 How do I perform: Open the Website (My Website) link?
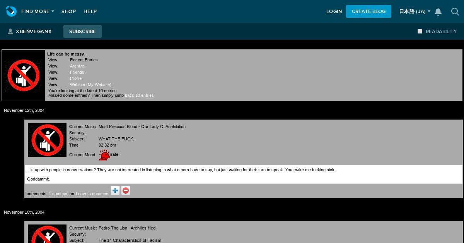[x=90, y=84]
